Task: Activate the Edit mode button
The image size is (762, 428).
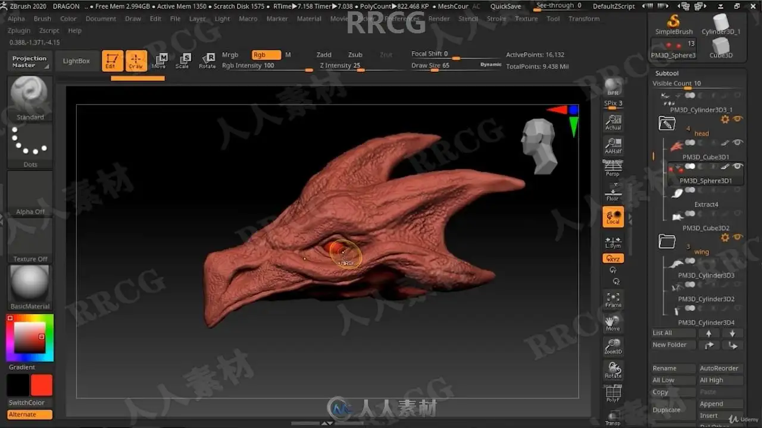Action: click(x=112, y=61)
